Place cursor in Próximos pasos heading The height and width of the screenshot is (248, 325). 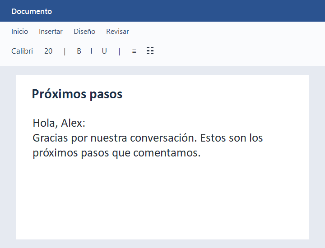click(x=77, y=94)
